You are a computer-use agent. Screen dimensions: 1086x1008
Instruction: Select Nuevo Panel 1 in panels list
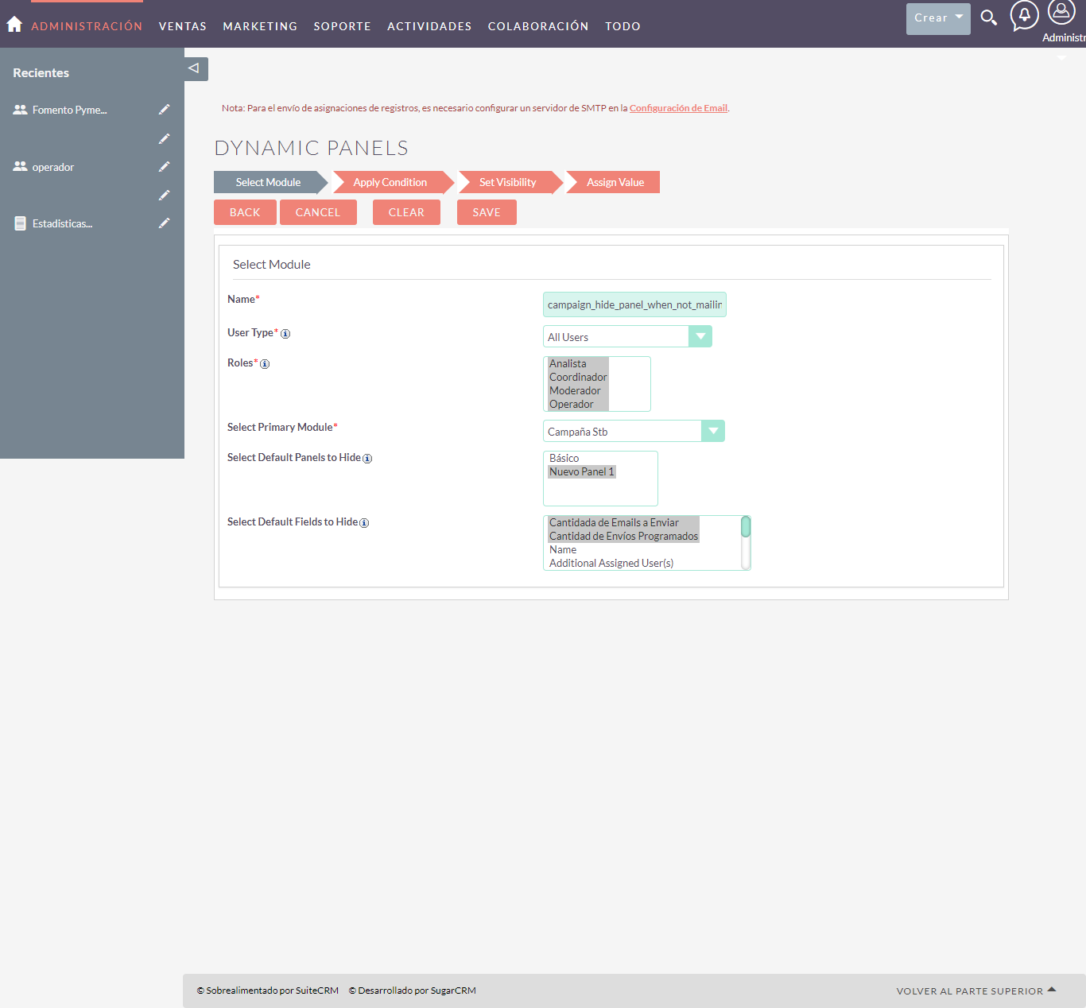582,471
